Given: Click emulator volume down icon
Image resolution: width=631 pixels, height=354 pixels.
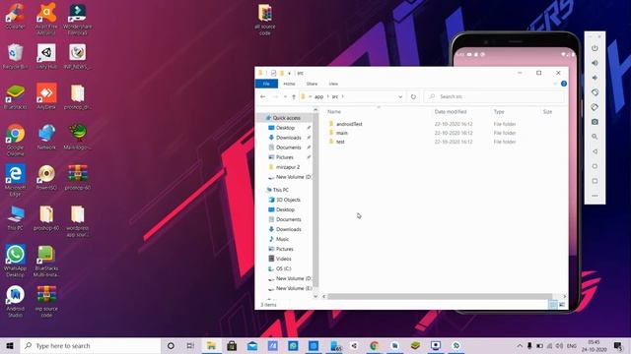Looking at the screenshot, I should [x=595, y=78].
